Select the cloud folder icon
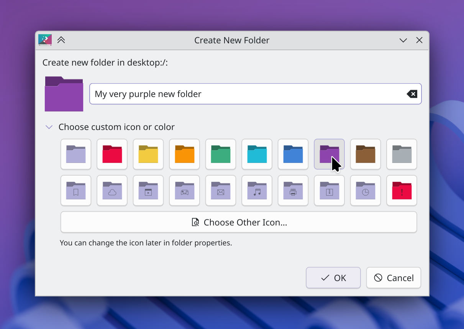The image size is (464, 329). pos(112,191)
